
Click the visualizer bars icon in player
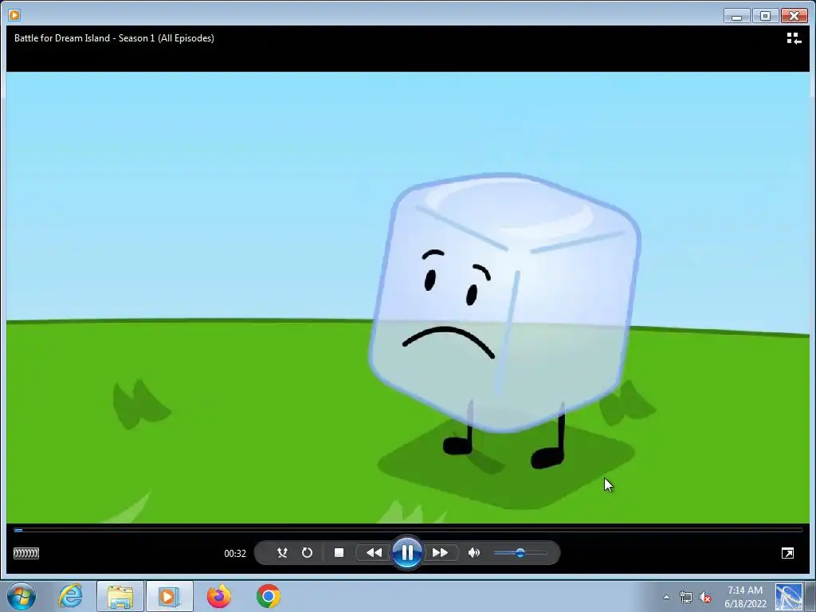26,553
